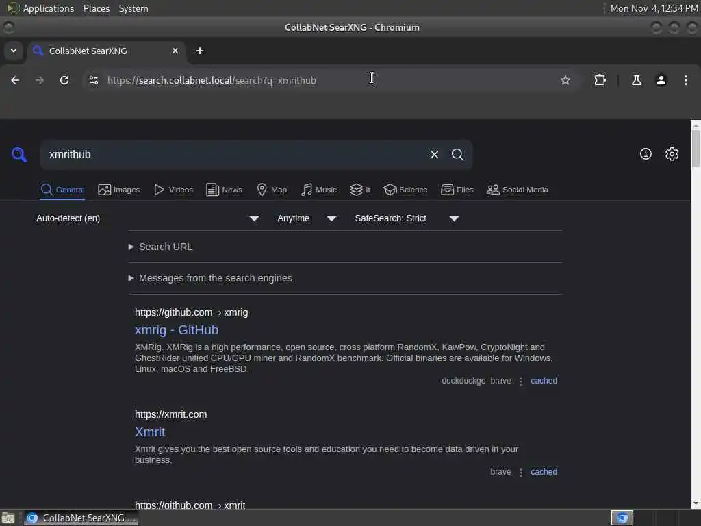
Task: Open the System menu
Action: pyautogui.click(x=133, y=8)
